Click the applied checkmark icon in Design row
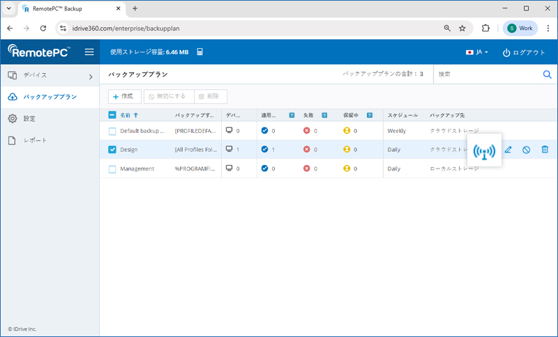The height and width of the screenshot is (337, 558). coord(264,149)
